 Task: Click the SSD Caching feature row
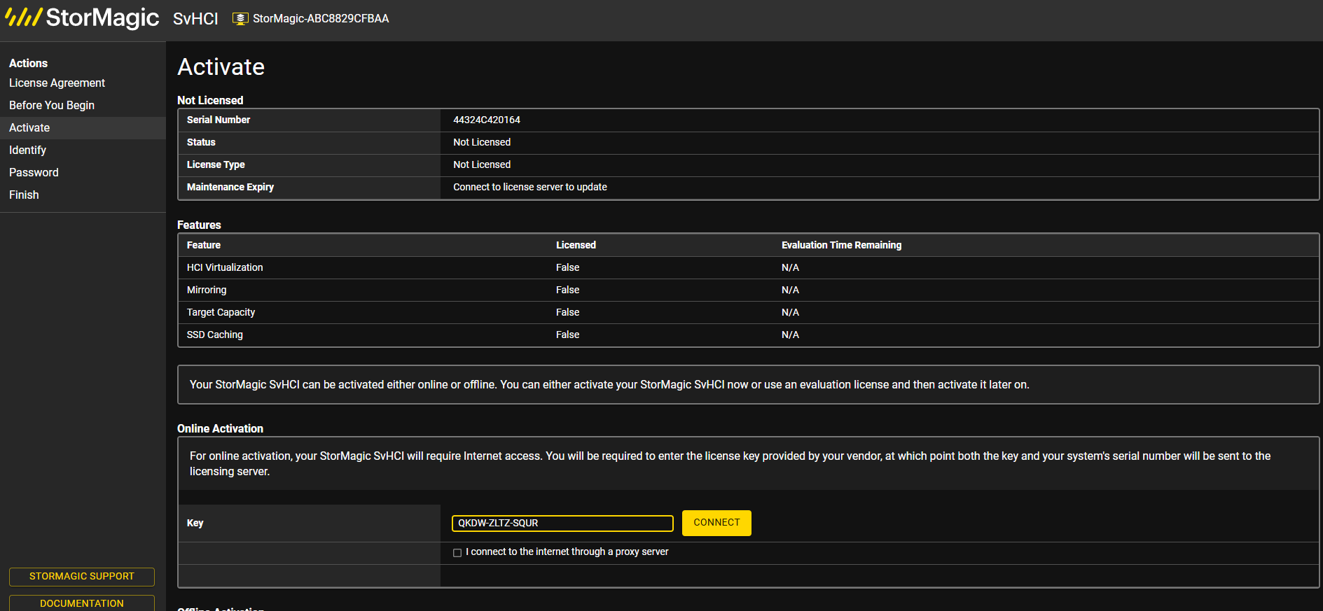(749, 335)
